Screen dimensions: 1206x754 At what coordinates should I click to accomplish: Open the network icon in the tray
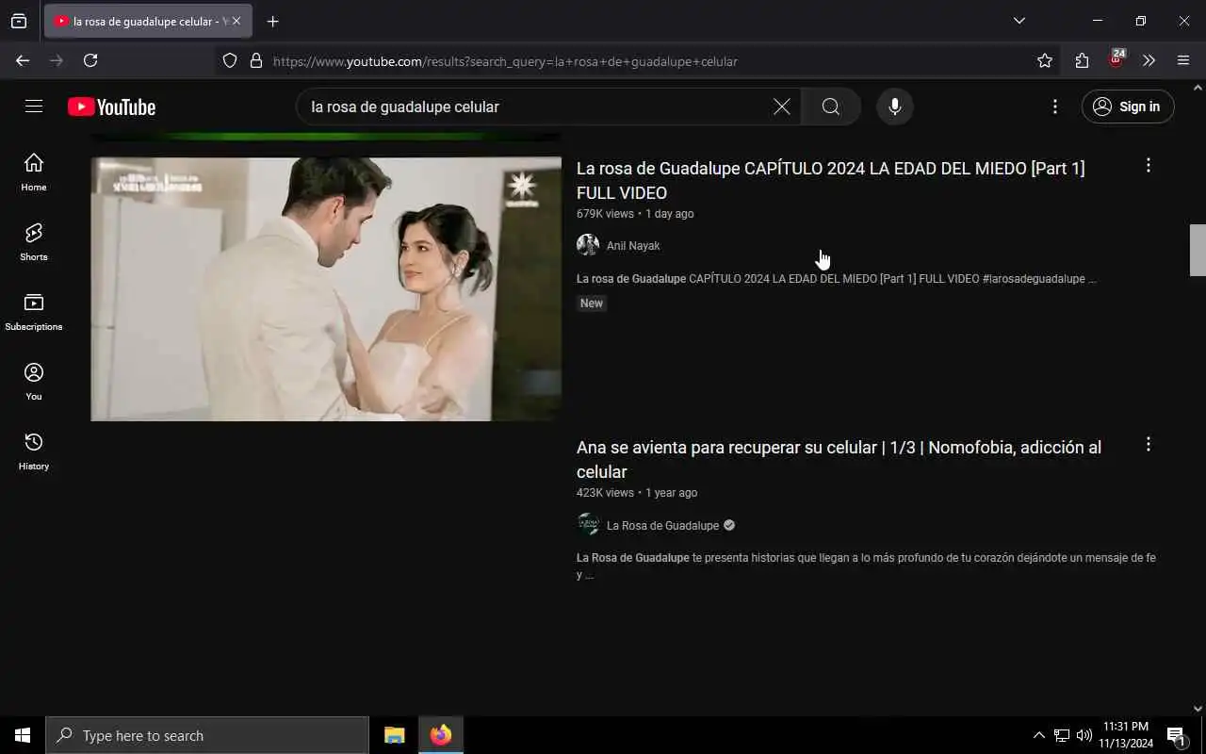pyautogui.click(x=1062, y=735)
